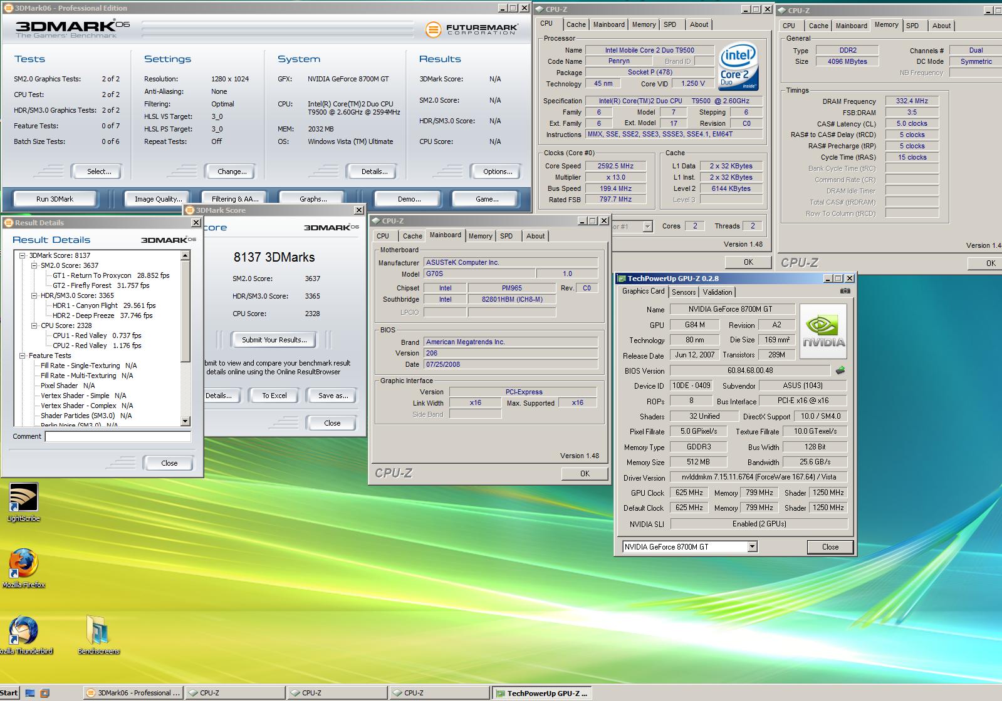This screenshot has height=701, width=1002.
Task: Click Submit Your Results button
Action: [x=274, y=340]
